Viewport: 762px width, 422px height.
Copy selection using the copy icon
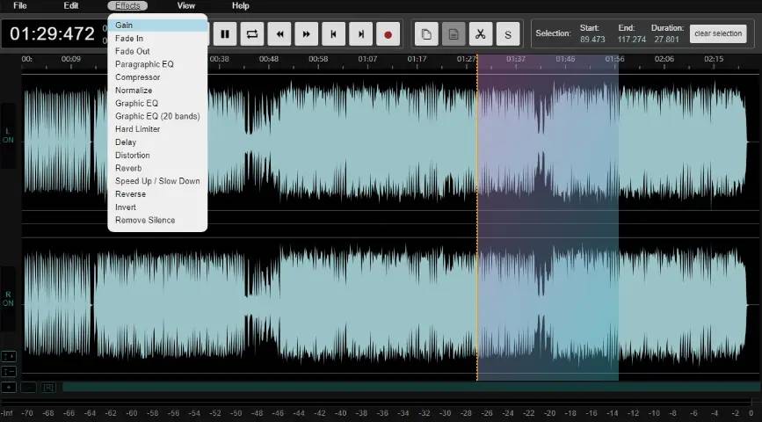point(426,34)
